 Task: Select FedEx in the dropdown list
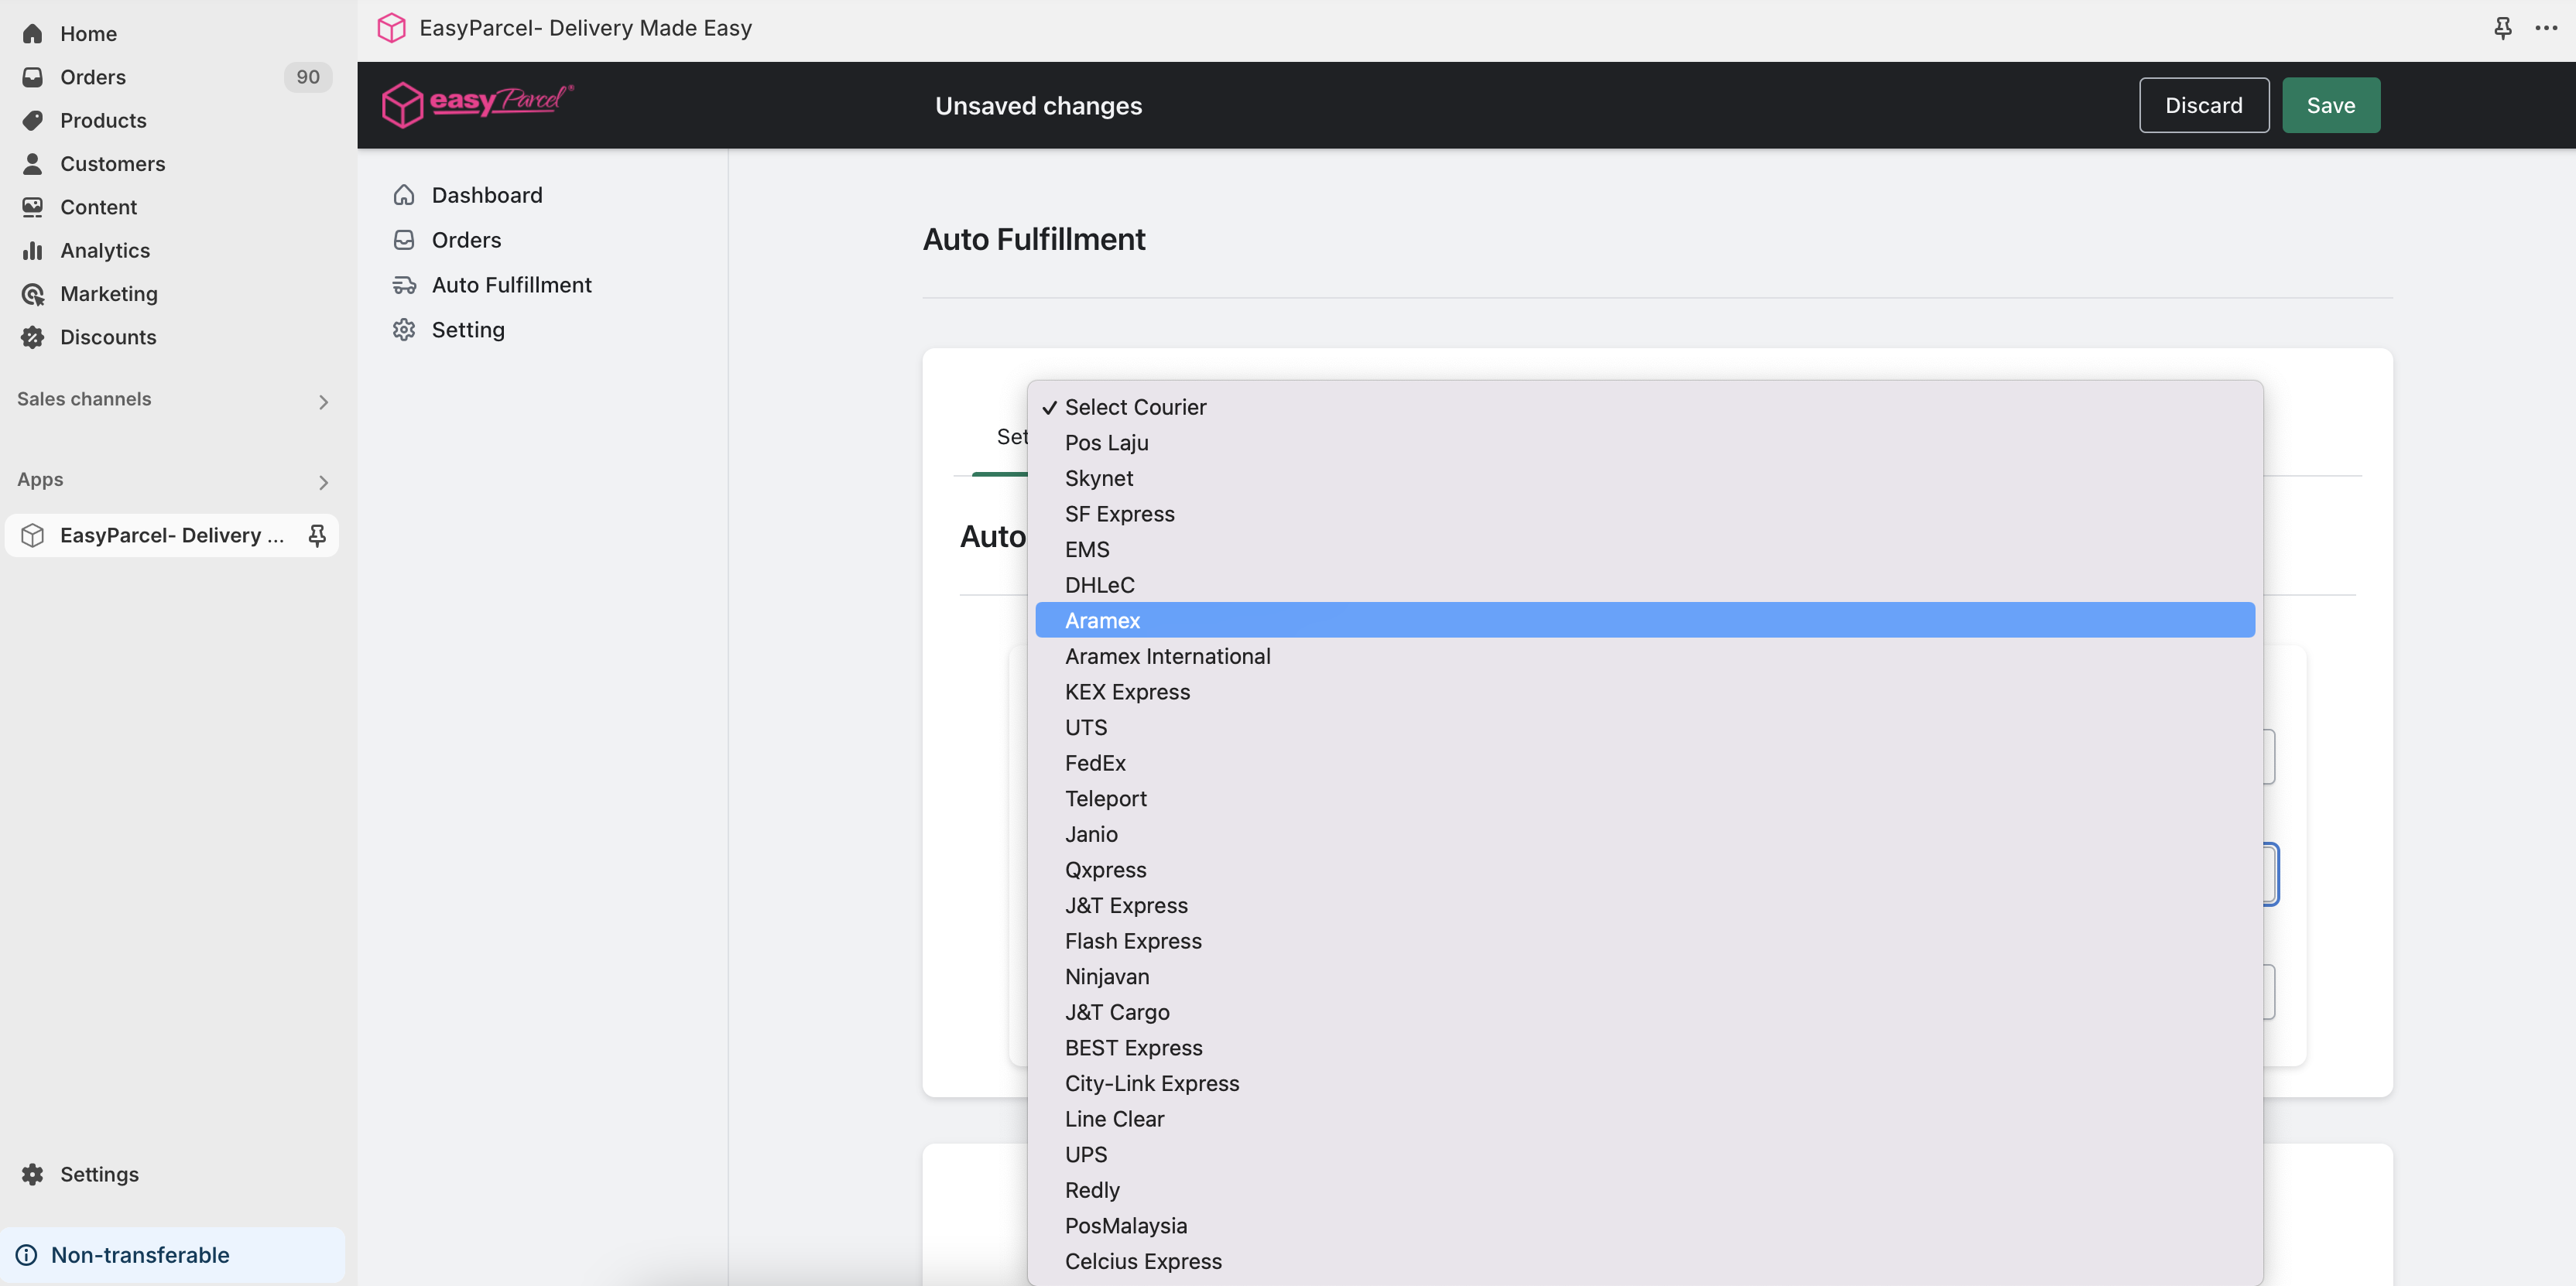pos(1095,763)
